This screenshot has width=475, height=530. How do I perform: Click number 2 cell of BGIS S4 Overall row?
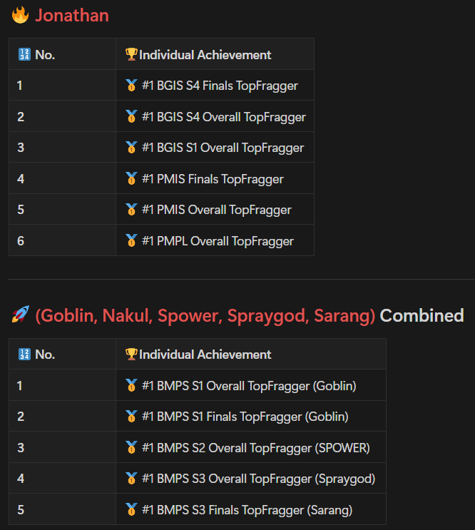tap(62, 116)
